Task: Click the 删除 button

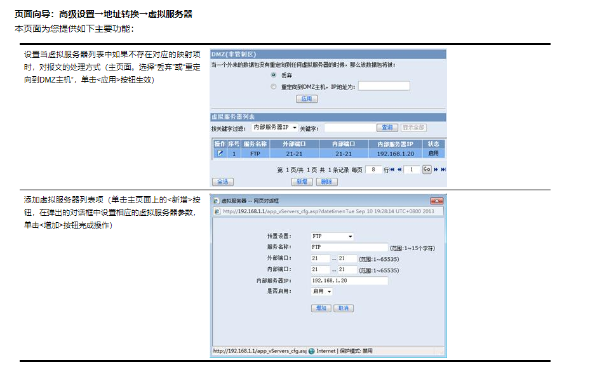Action: pyautogui.click(x=326, y=182)
